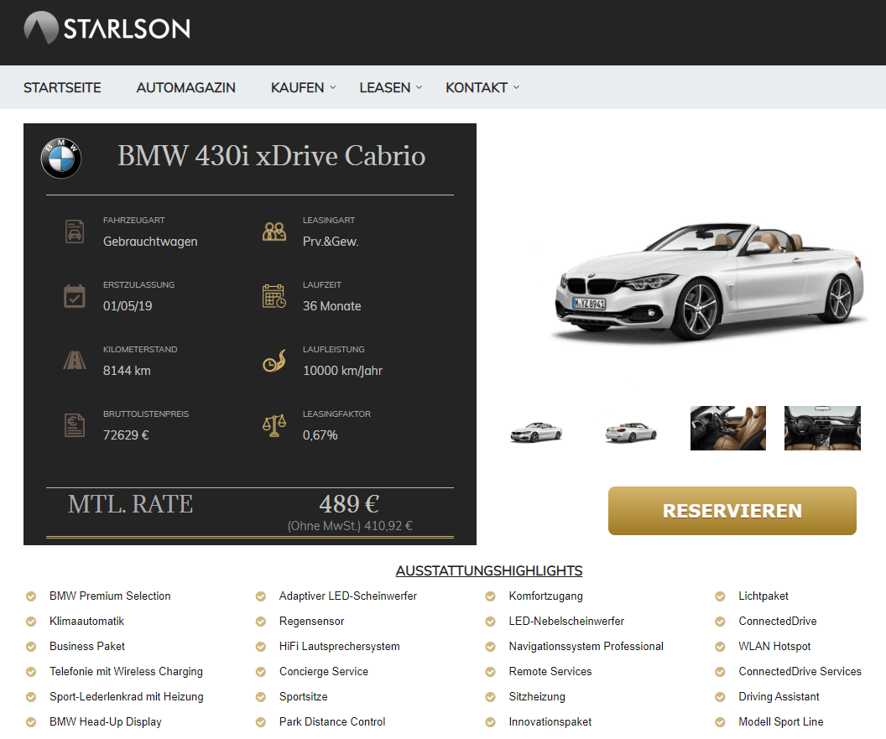Select the dashboard interior thumbnail

point(822,428)
